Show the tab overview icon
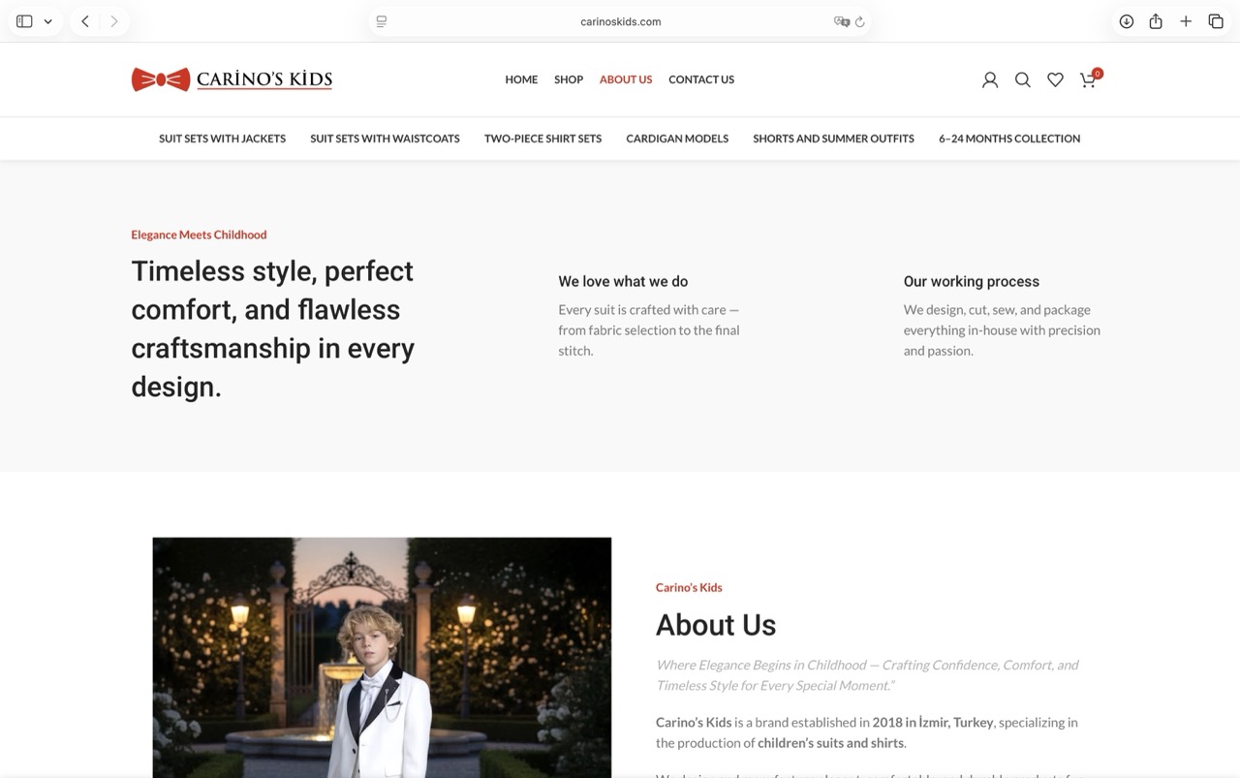The height and width of the screenshot is (778, 1240). tap(1216, 21)
